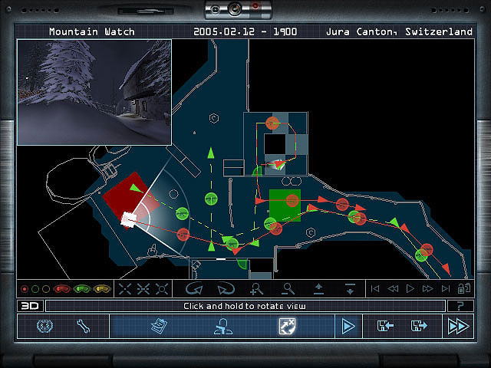
Task: Toggle the 3D view button
Action: click(30, 306)
